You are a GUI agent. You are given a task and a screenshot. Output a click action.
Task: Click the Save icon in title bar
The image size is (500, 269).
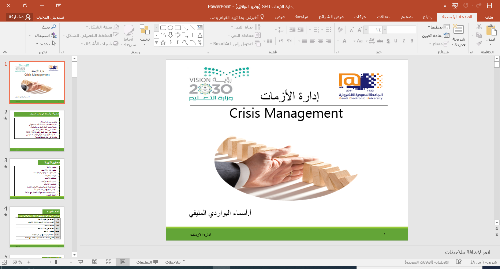tap(489, 5)
